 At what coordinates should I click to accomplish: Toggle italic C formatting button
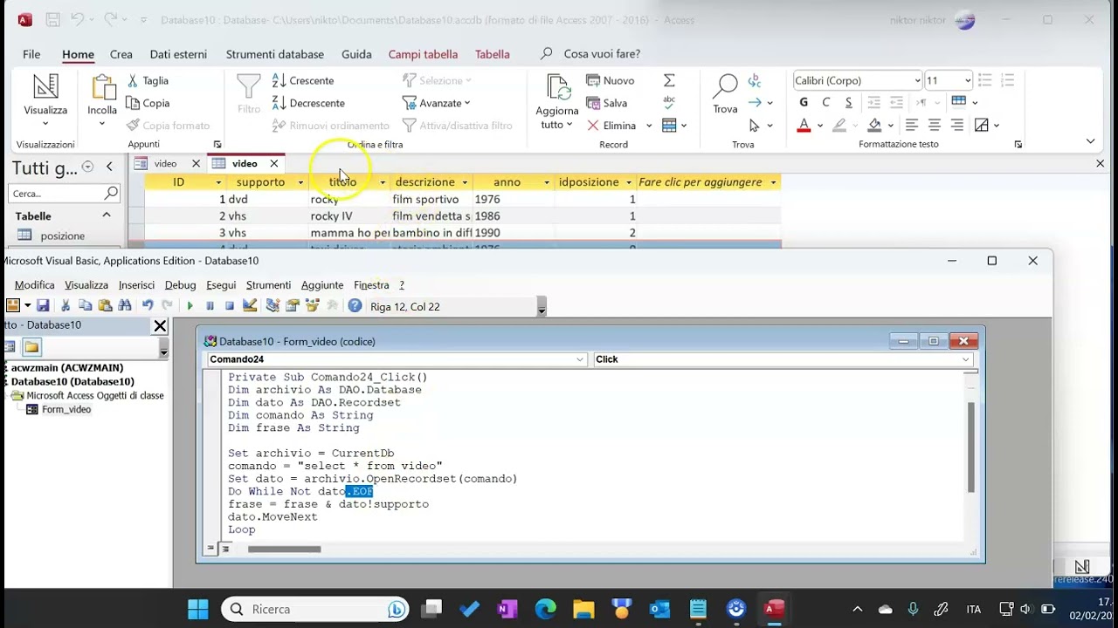825,103
